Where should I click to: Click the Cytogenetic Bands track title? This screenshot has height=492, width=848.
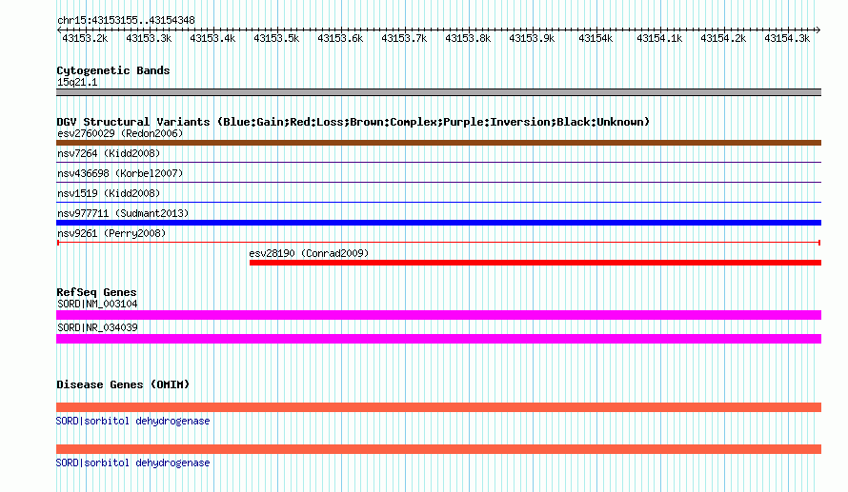(x=113, y=70)
